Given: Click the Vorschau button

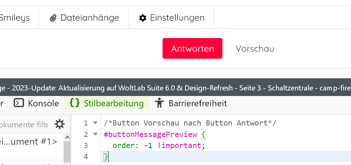Looking at the screenshot, I should [255, 48].
